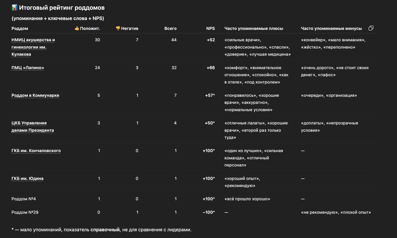Click the positive count 30

97,40
